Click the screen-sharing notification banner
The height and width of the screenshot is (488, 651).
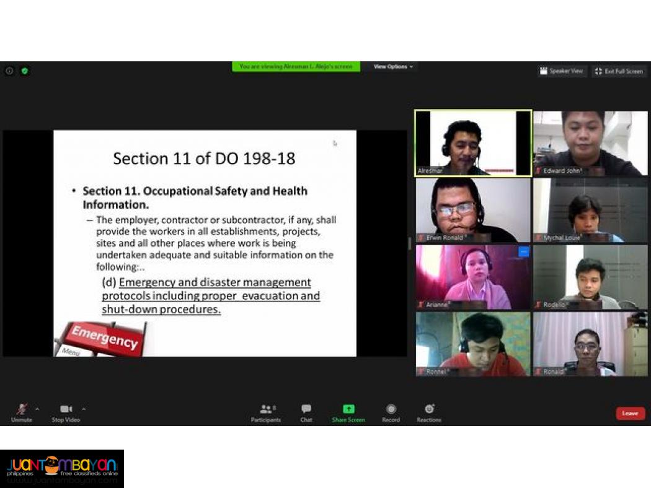(x=296, y=67)
